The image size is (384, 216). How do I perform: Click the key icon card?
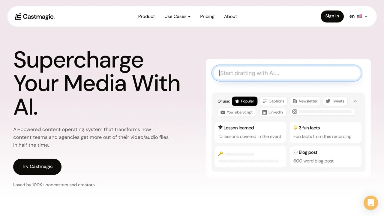[250, 157]
